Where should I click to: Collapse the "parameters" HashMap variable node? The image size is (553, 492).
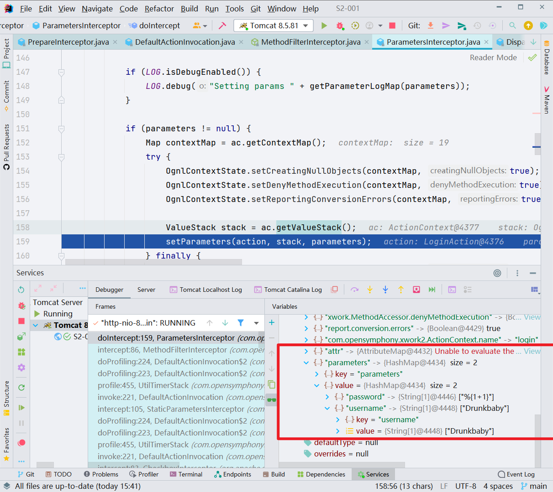306,363
